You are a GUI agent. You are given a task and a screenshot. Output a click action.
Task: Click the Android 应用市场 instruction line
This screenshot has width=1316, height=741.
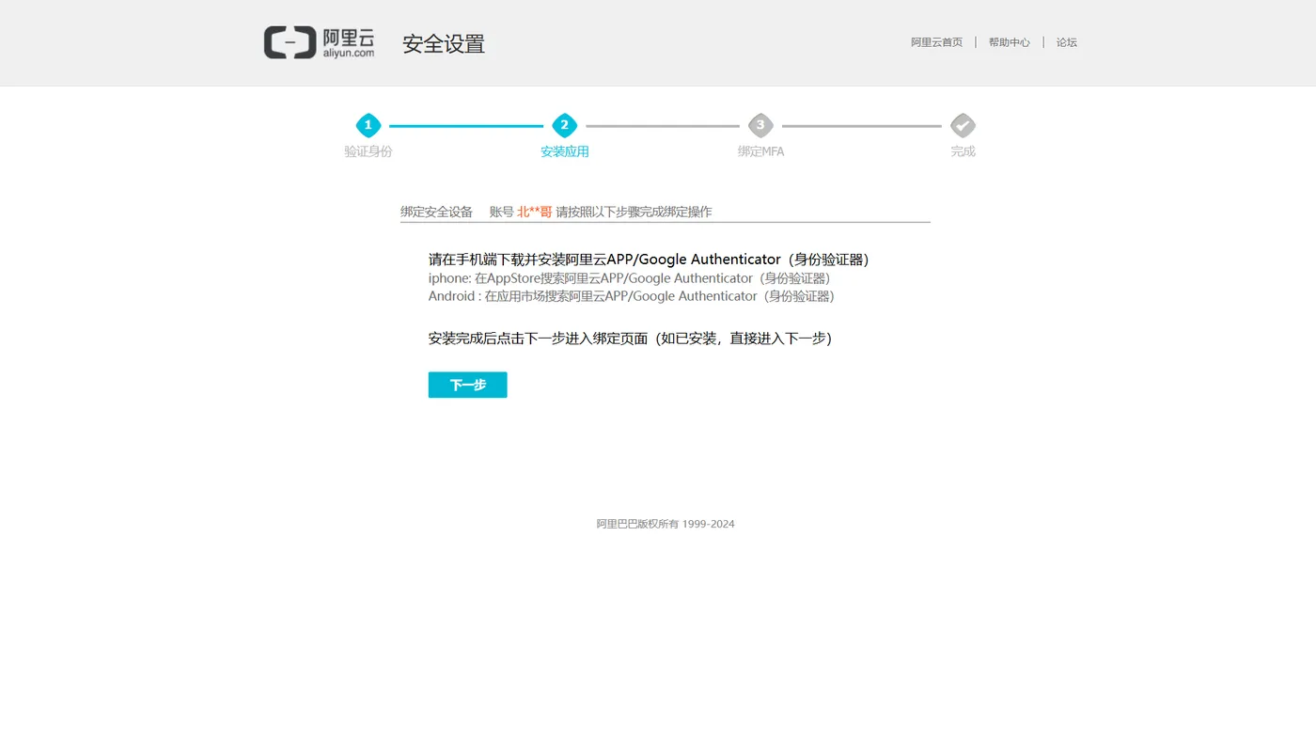tap(632, 296)
